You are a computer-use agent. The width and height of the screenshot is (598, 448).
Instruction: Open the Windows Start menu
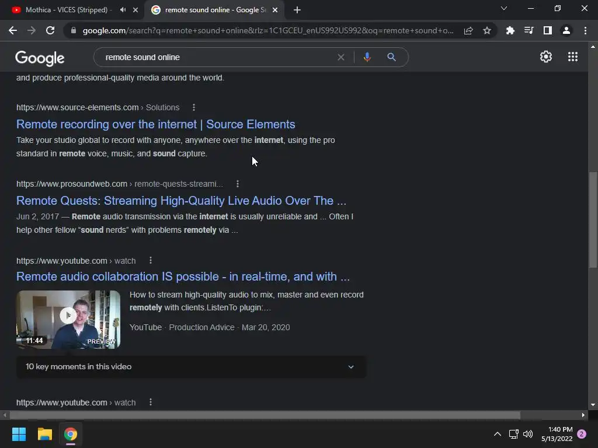19,434
